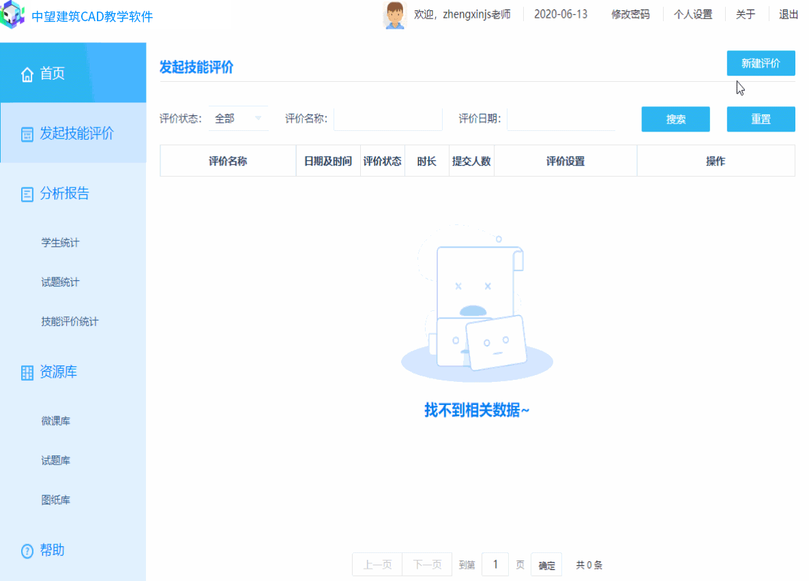Click the 评价状态 dropdown arrow
Viewport: 809px width, 581px height.
[x=258, y=119]
